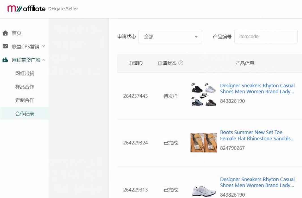
Task: Click the DHgate Seller header text
Action: click(63, 9)
